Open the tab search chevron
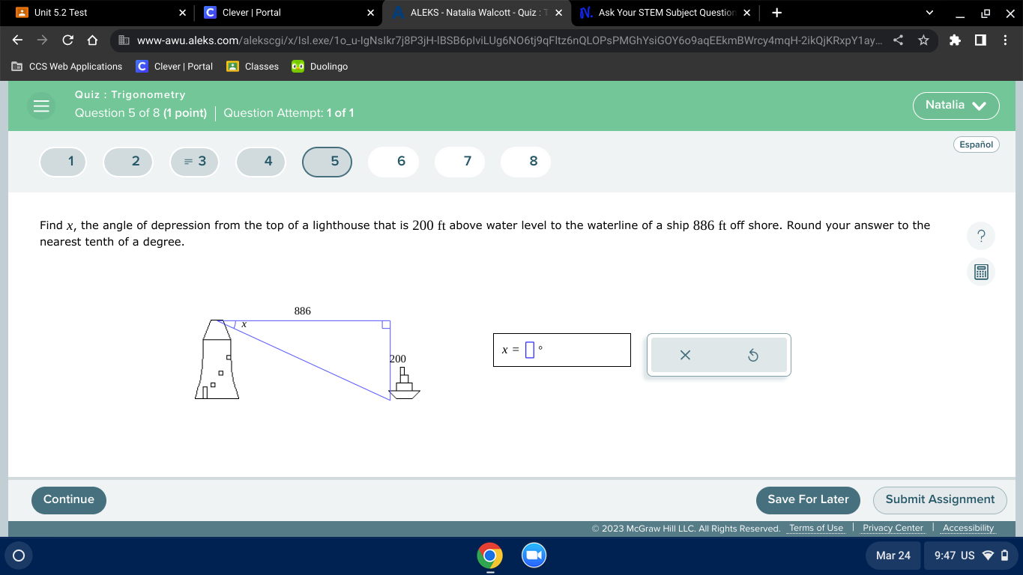1023x575 pixels. point(929,13)
